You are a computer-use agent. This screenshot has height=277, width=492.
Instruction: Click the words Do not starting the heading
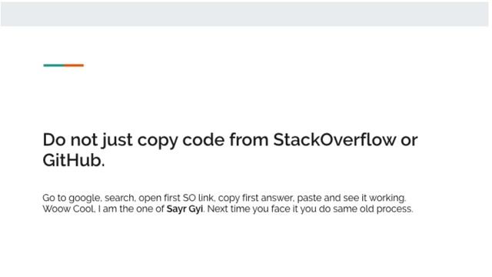(70, 139)
